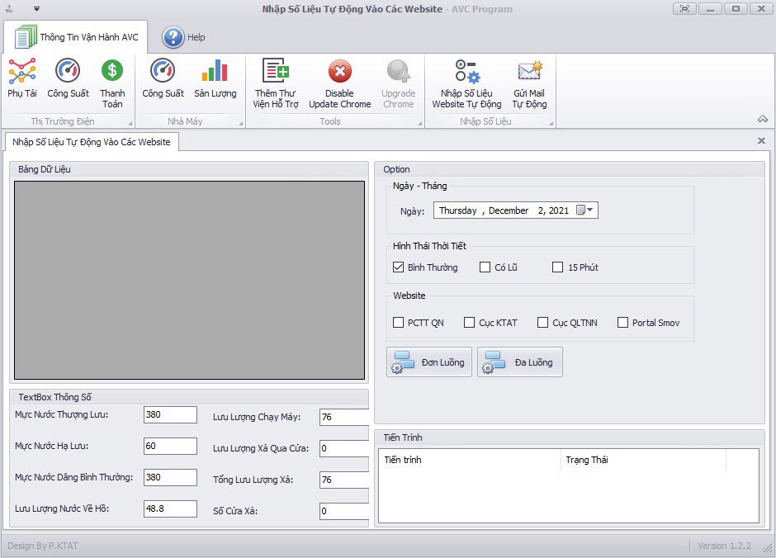Collapse the ribbon with chevron arrow
Image resolution: width=776 pixels, height=558 pixels.
coord(762,120)
